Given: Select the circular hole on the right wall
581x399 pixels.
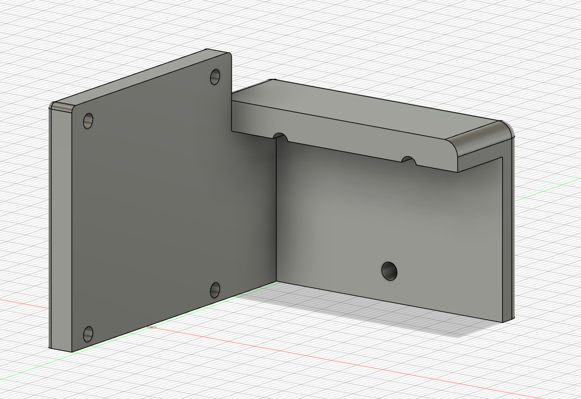Looking at the screenshot, I should coord(389,270).
